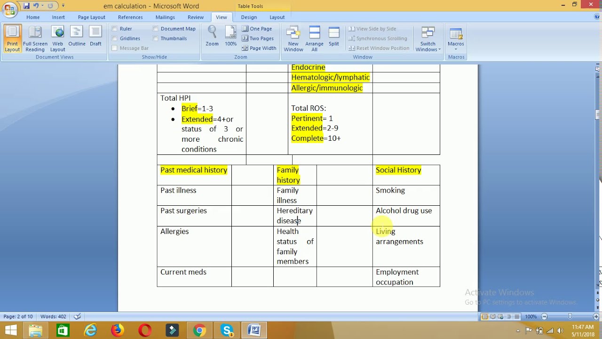
Task: Save the document from Quick Access Toolbar
Action: (26, 6)
